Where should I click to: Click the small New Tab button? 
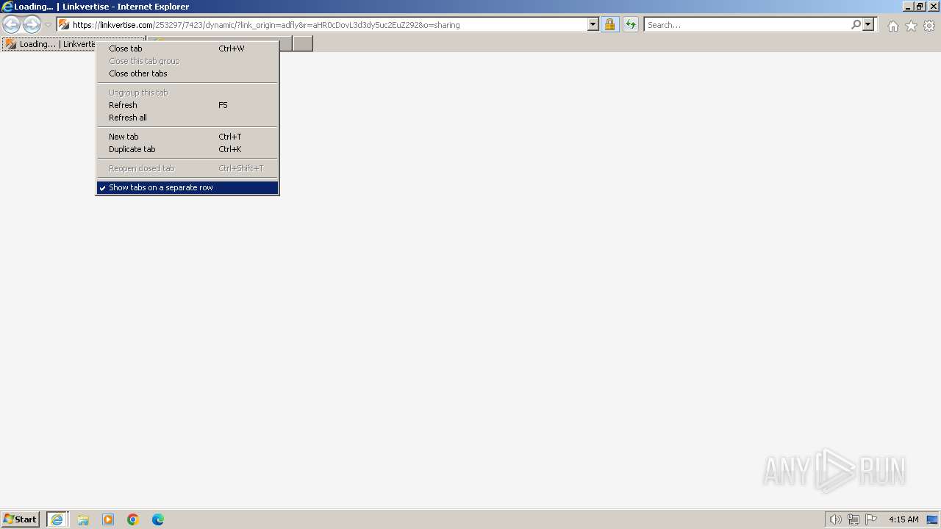tap(303, 44)
